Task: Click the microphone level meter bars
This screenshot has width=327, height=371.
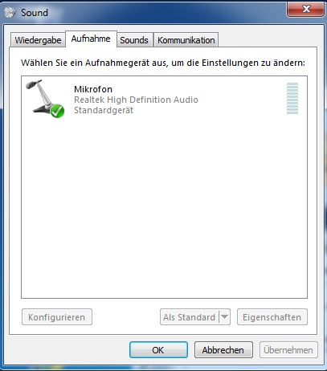Action: point(292,98)
